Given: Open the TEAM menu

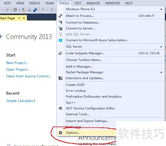Looking at the screenshot, I should pos(49,3).
